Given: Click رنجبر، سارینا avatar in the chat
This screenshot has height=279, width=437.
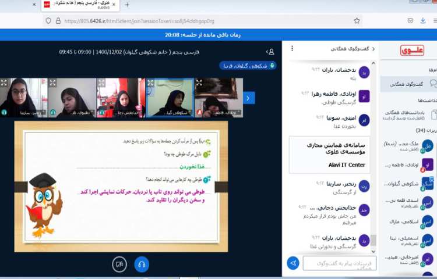Looking at the screenshot, I should [364, 186].
